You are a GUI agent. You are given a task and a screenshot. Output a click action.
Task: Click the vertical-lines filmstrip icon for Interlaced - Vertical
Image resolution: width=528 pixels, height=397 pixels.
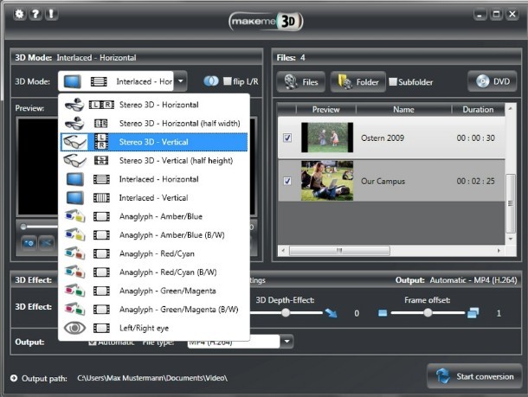coord(101,198)
